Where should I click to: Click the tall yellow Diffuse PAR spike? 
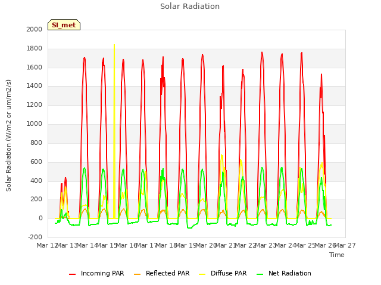point(114,131)
